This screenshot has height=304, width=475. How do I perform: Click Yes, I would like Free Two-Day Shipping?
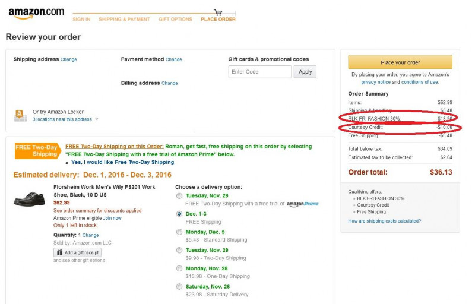[x=123, y=162]
